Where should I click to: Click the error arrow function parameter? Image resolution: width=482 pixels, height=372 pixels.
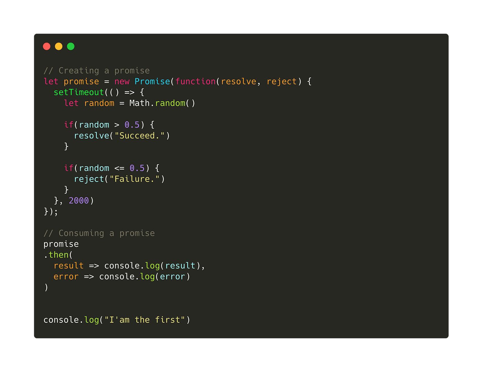(66, 276)
